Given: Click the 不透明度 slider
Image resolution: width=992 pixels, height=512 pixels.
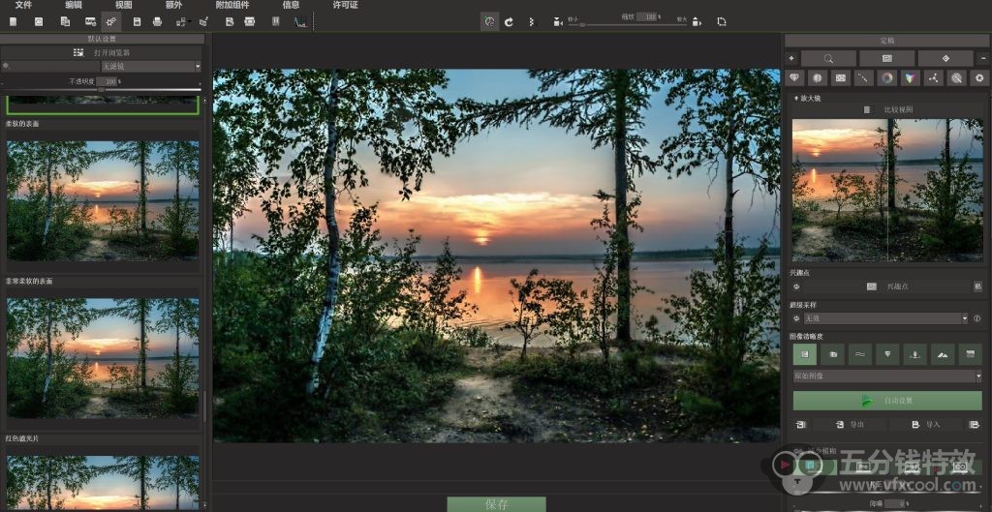Looking at the screenshot, I should pos(102,90).
